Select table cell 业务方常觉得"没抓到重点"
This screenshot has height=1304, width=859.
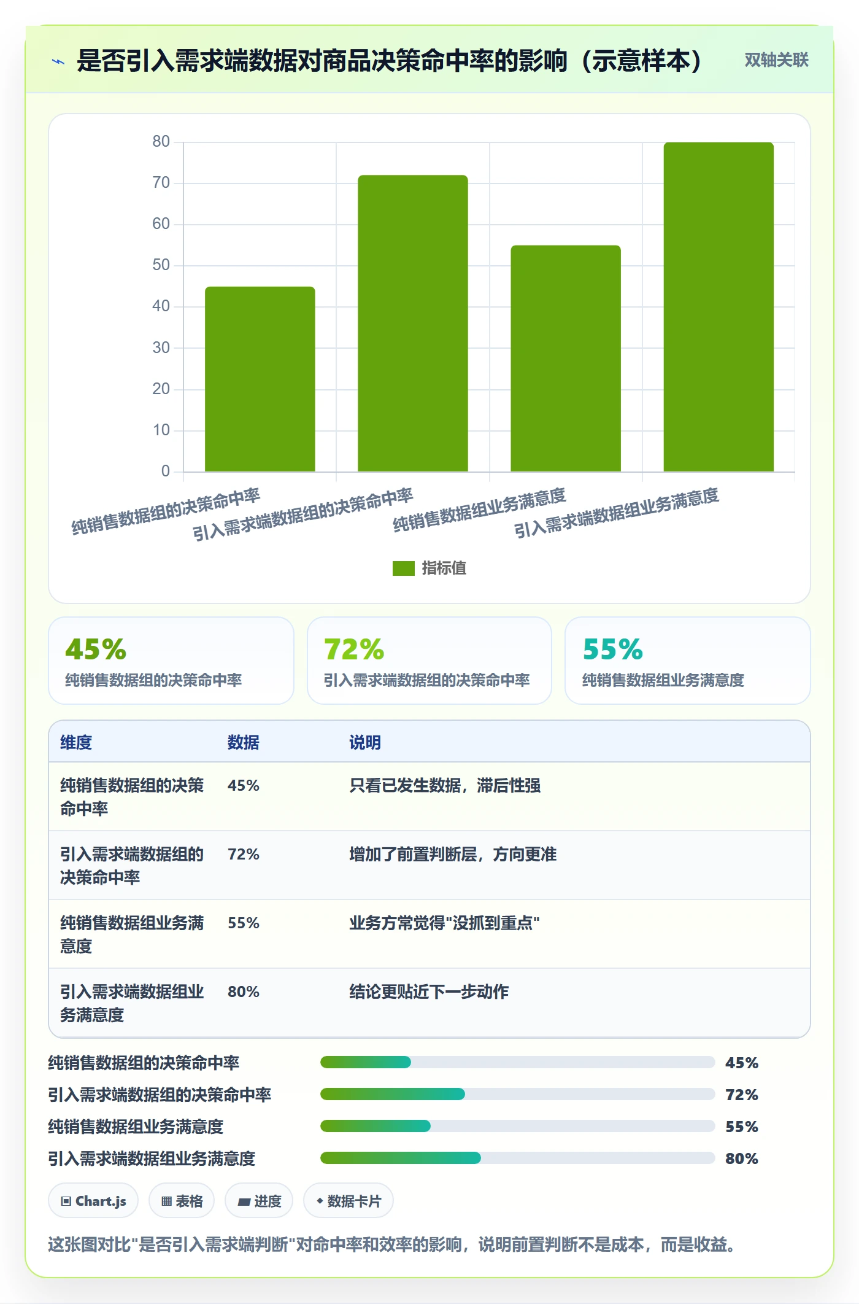coord(444,923)
